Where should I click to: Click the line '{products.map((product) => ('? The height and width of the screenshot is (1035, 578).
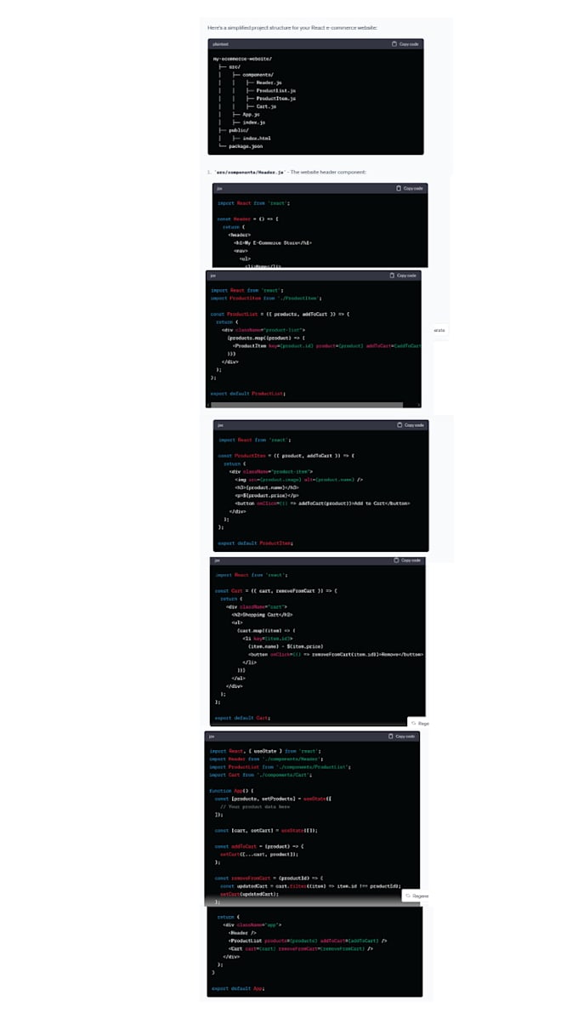coord(265,338)
